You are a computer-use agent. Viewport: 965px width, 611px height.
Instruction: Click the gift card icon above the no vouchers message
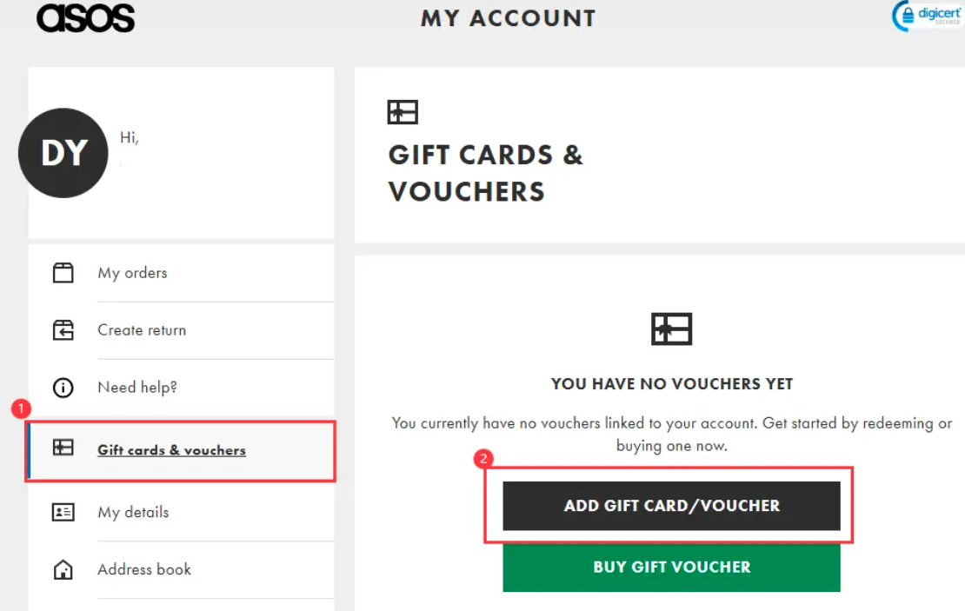(671, 329)
